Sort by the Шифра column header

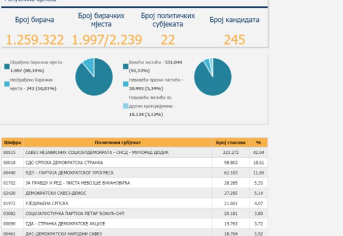[x=12, y=142]
